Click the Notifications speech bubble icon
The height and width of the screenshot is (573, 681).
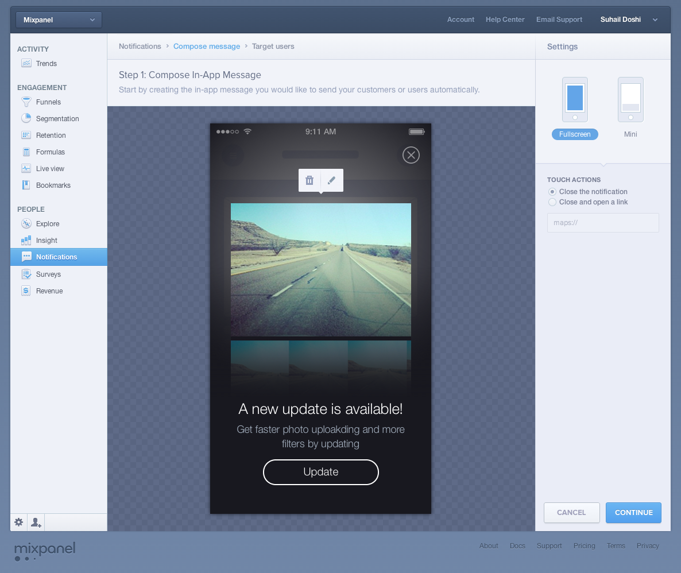click(26, 257)
